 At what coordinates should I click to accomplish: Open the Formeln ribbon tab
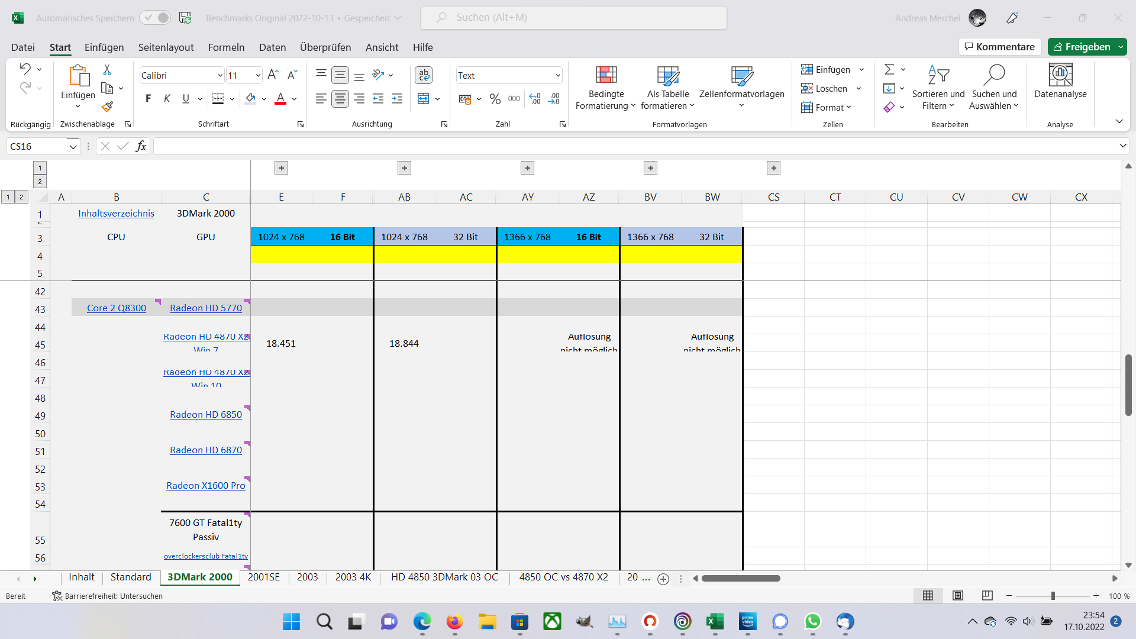(x=226, y=47)
